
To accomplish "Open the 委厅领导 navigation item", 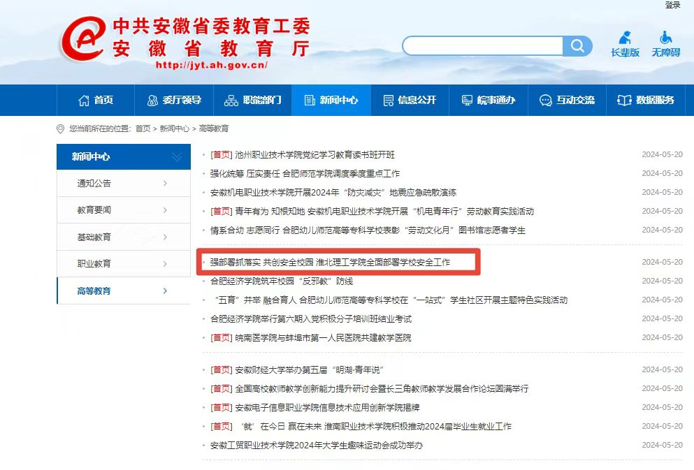I will tap(174, 101).
